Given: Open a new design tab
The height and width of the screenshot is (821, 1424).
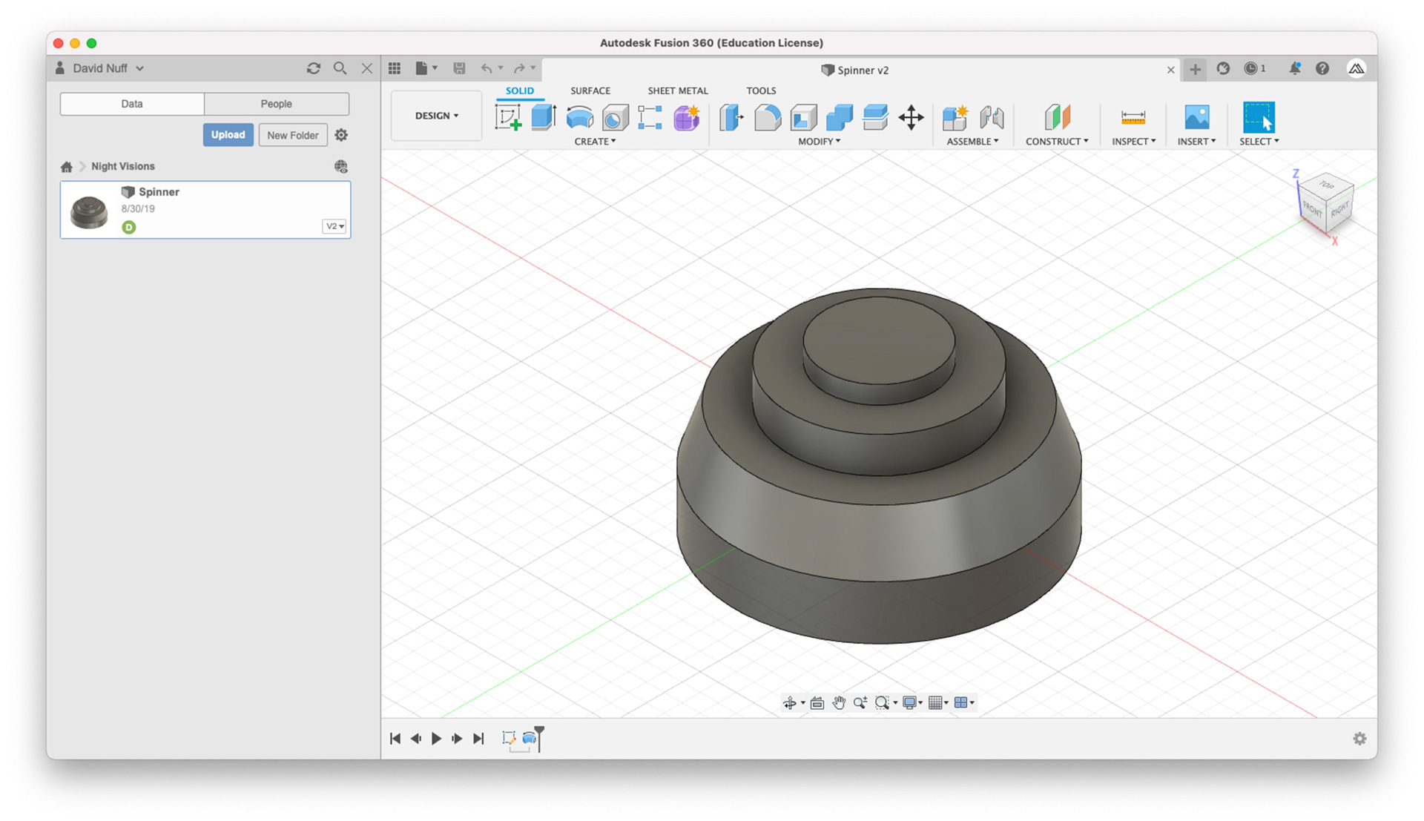Looking at the screenshot, I should 1195,70.
